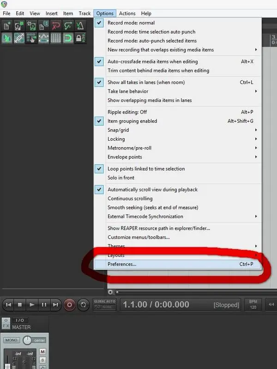Click the New Project toolbar icon
The height and width of the screenshot is (369, 277).
click(x=7, y=26)
